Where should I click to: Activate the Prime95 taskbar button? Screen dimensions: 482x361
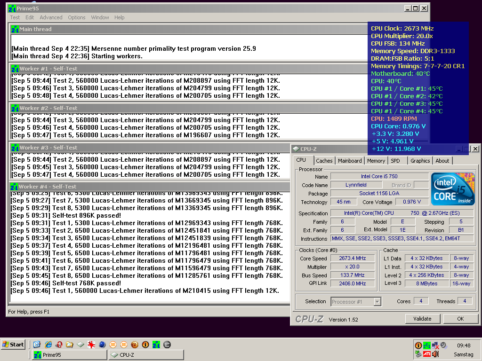pyautogui.click(x=69, y=355)
